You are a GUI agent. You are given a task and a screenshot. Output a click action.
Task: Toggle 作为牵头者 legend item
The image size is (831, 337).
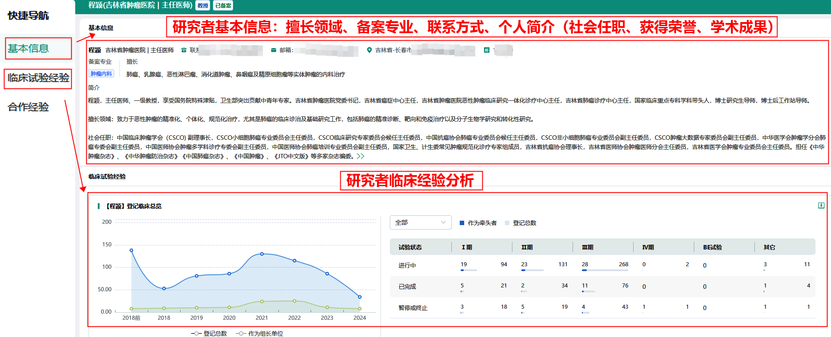(x=478, y=223)
